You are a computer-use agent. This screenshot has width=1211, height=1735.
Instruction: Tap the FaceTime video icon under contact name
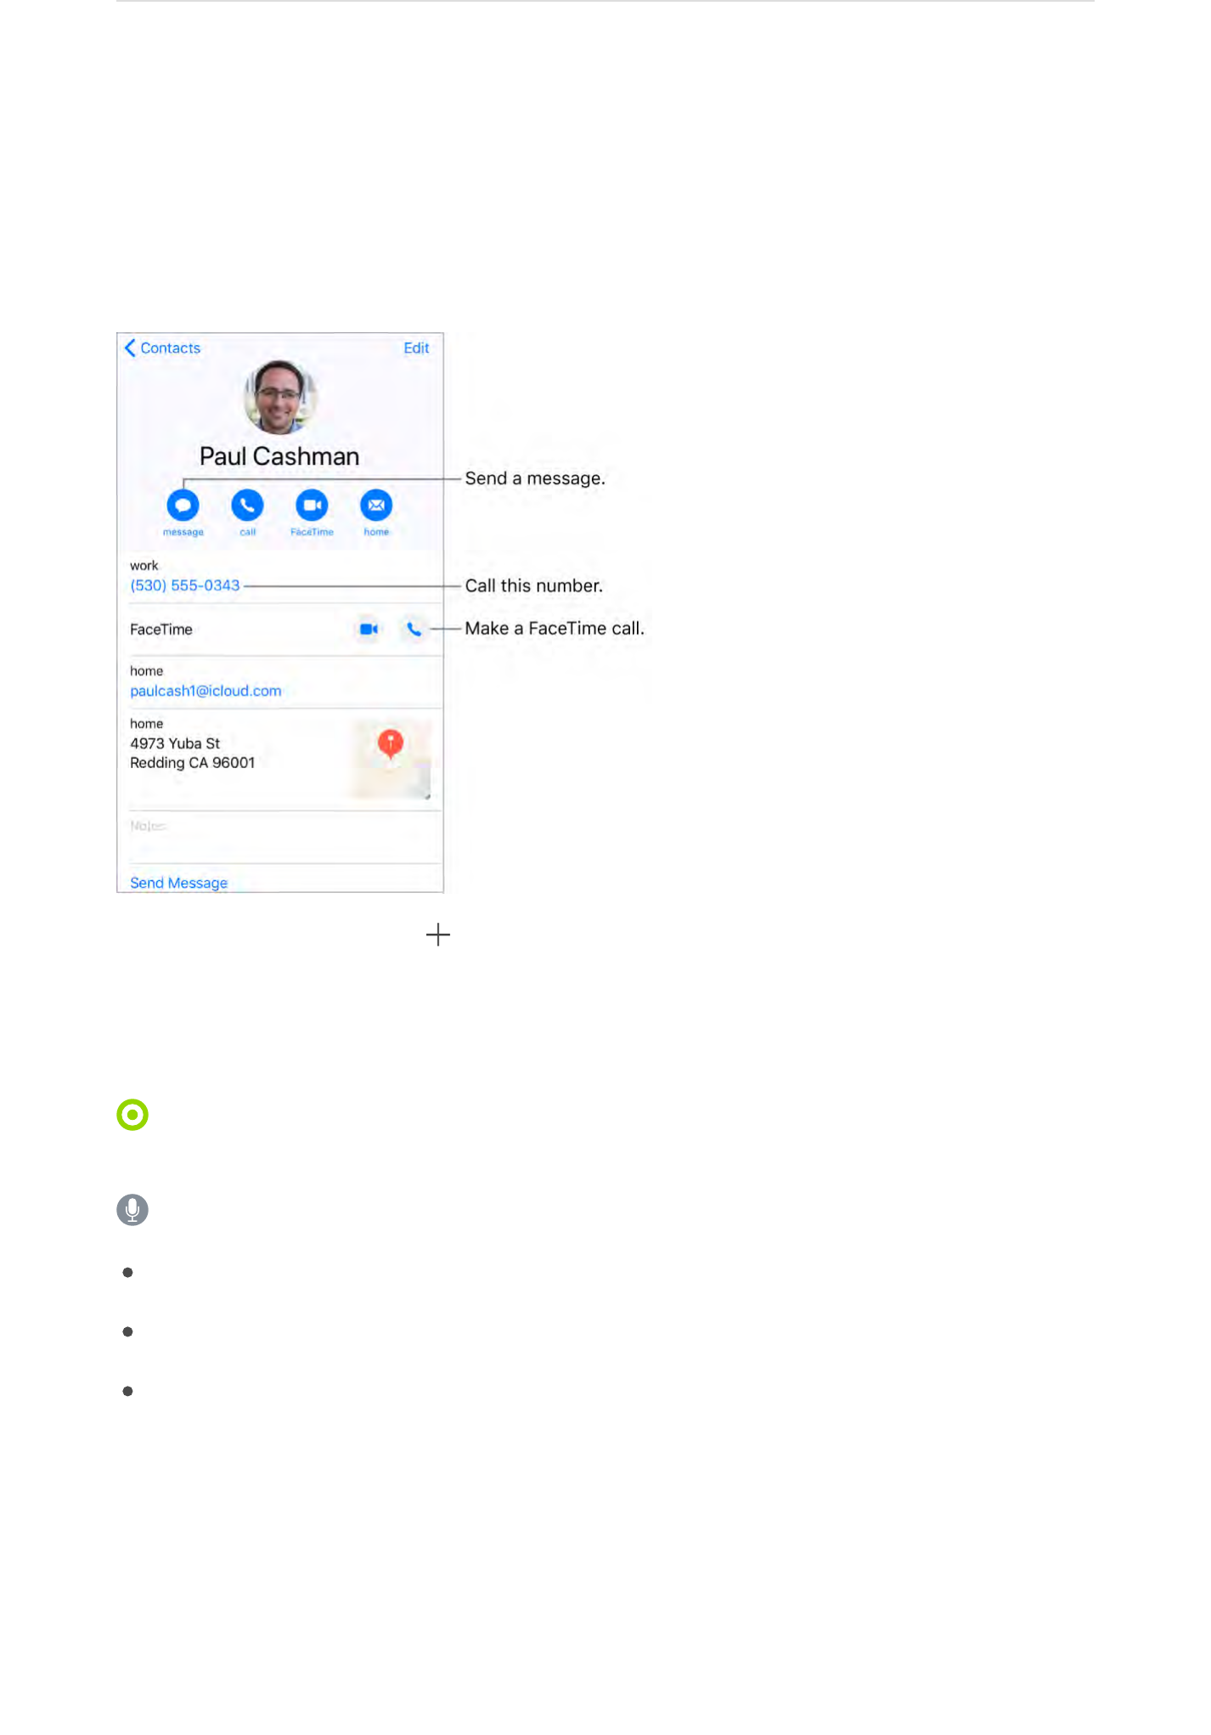tap(312, 506)
